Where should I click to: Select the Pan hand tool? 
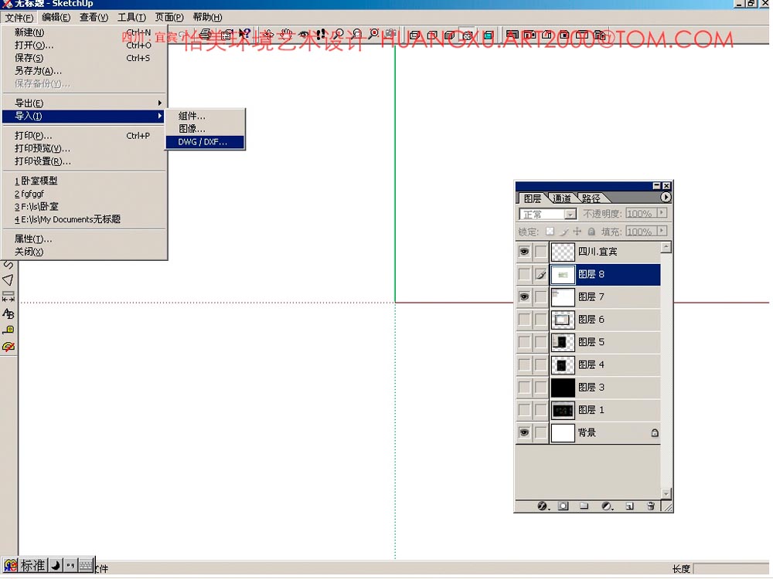point(286,35)
